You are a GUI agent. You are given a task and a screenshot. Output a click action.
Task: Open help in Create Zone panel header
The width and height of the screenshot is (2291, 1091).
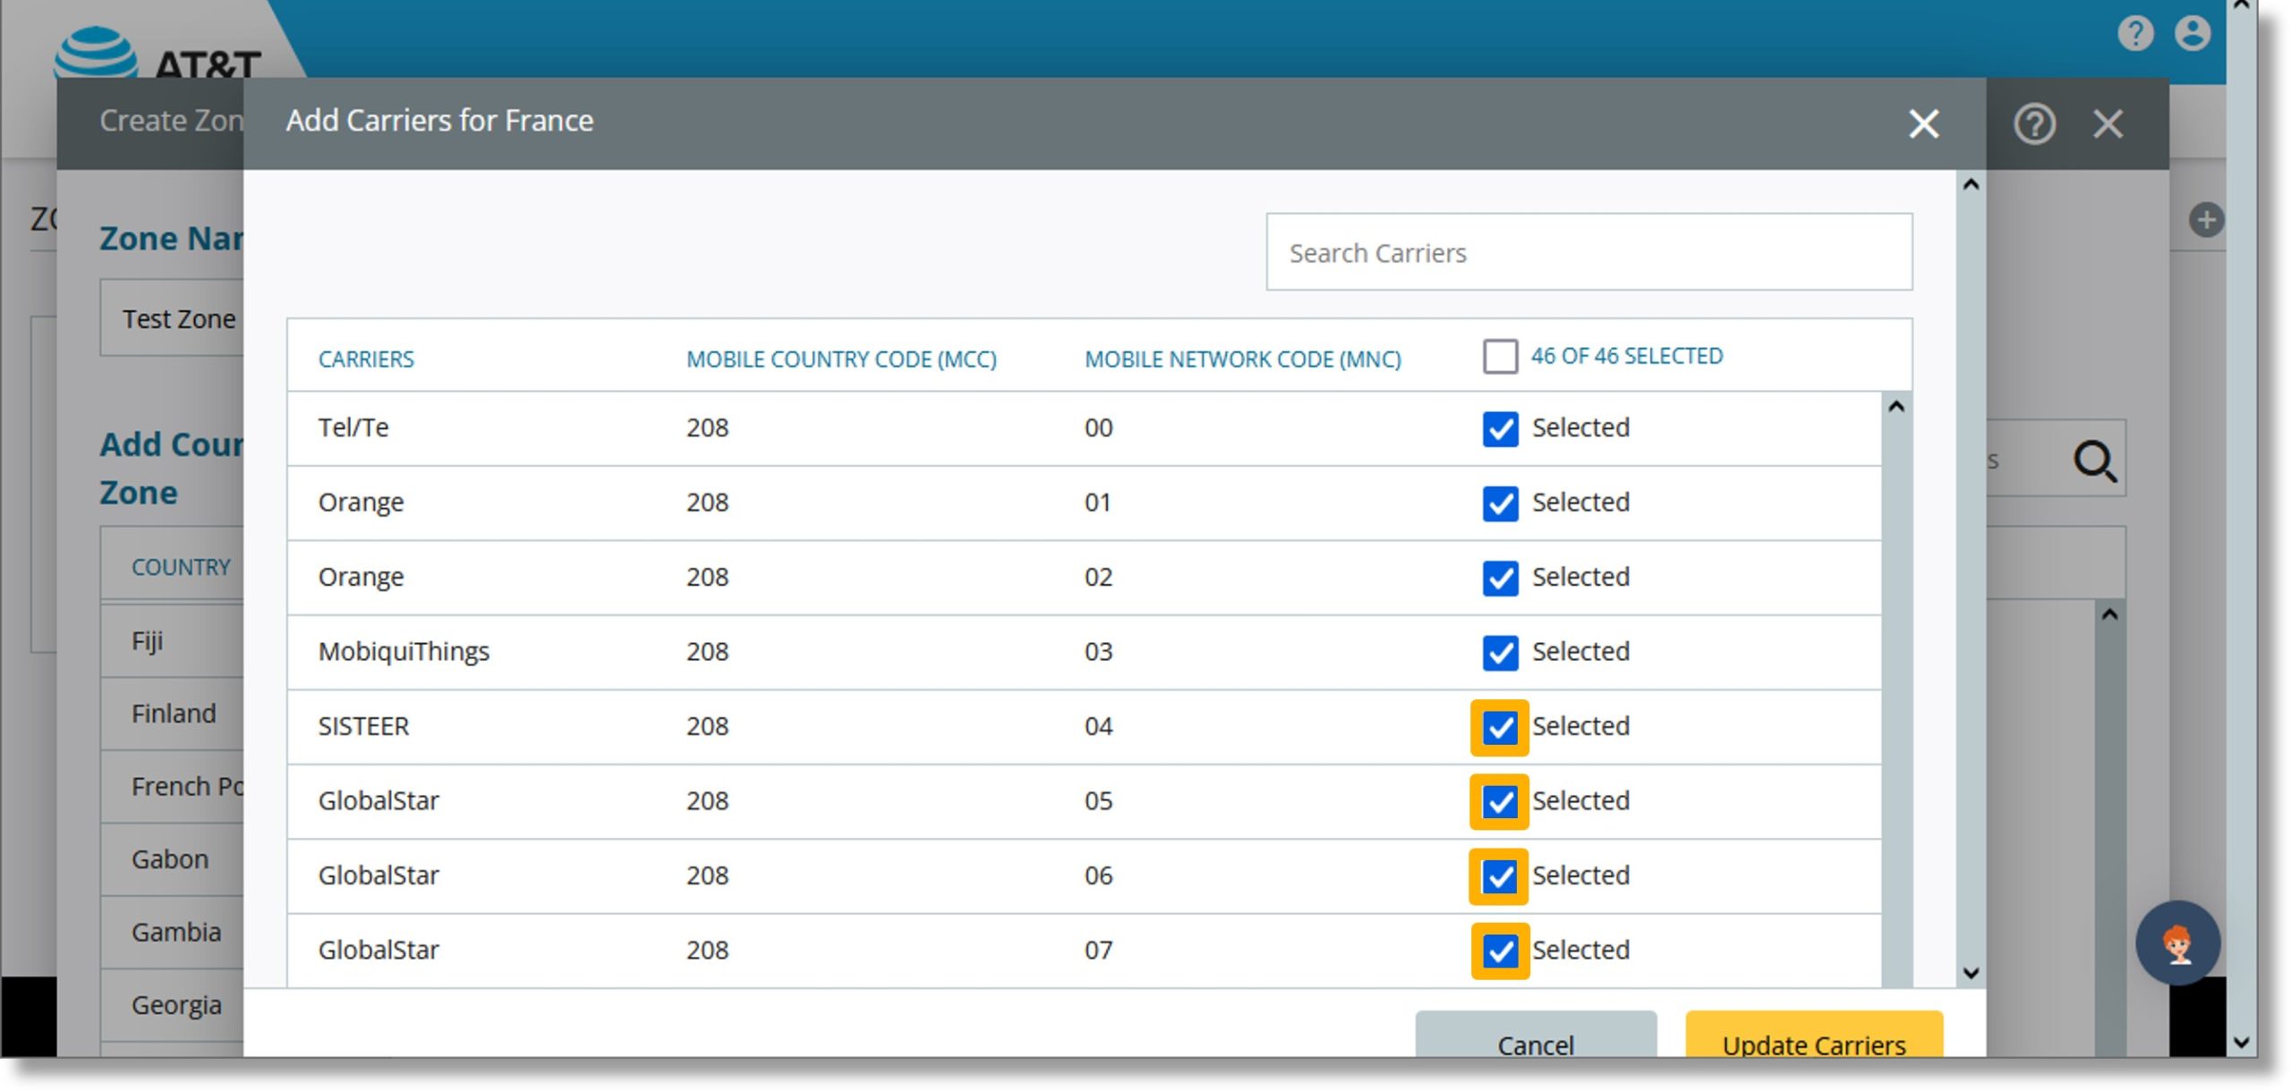point(2034,123)
